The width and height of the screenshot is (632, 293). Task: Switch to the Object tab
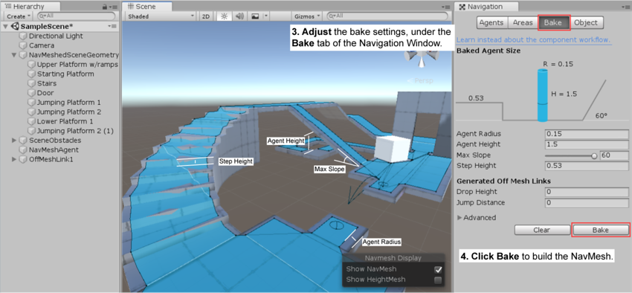pos(586,22)
